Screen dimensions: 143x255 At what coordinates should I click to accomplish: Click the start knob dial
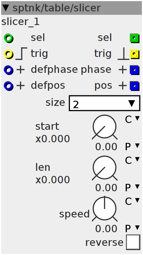tap(105, 127)
